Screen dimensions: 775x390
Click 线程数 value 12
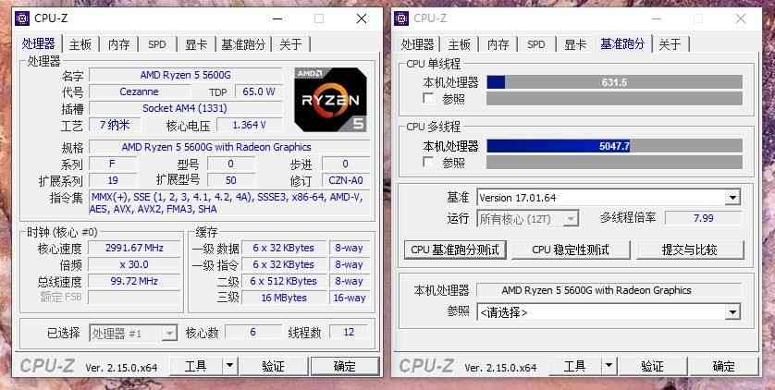pyautogui.click(x=349, y=333)
